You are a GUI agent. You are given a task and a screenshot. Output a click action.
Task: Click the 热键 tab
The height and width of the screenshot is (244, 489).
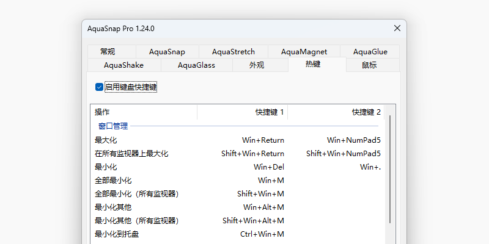[313, 64]
